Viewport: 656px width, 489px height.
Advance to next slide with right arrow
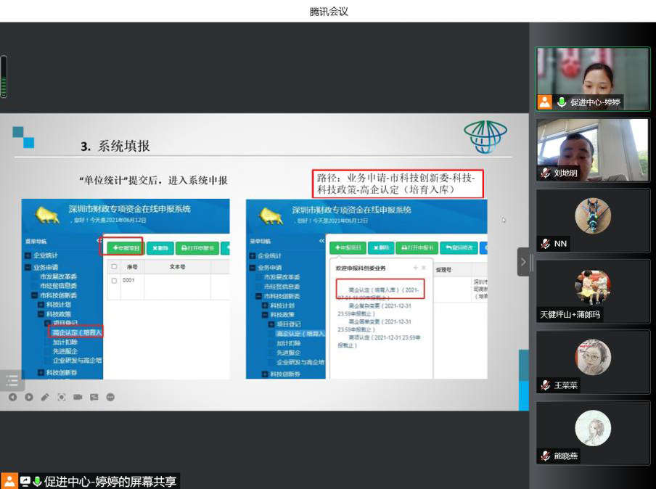(x=29, y=397)
